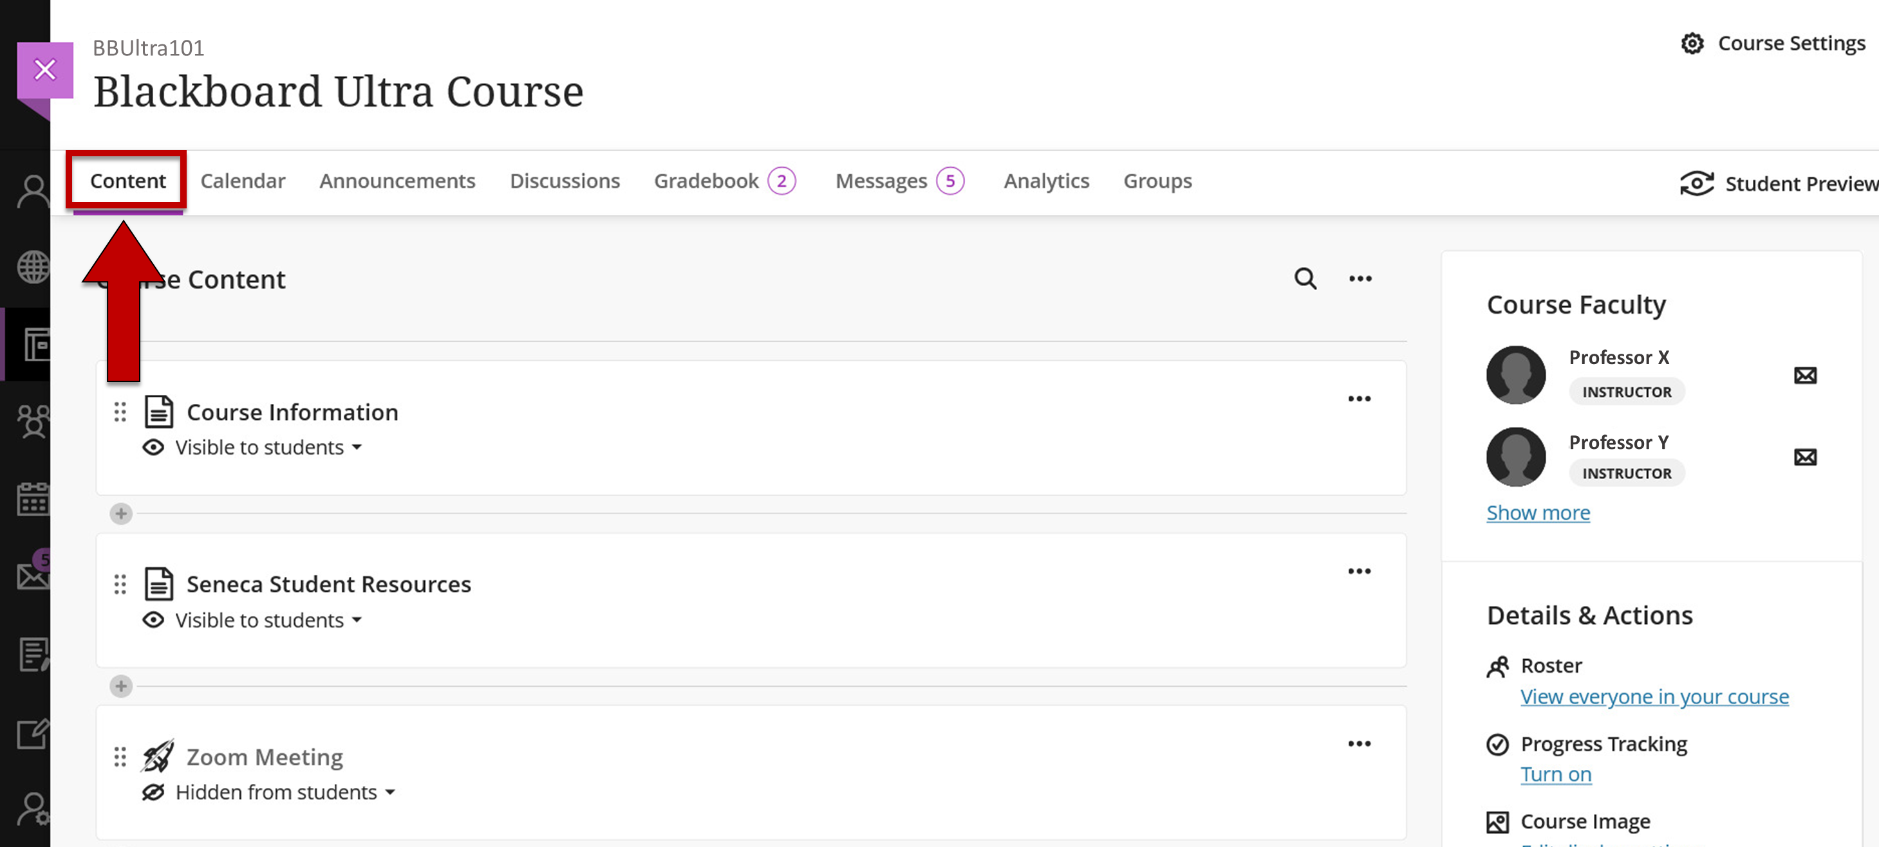This screenshot has width=1879, height=847.
Task: Click the Show more faculty link
Action: [x=1538, y=513]
